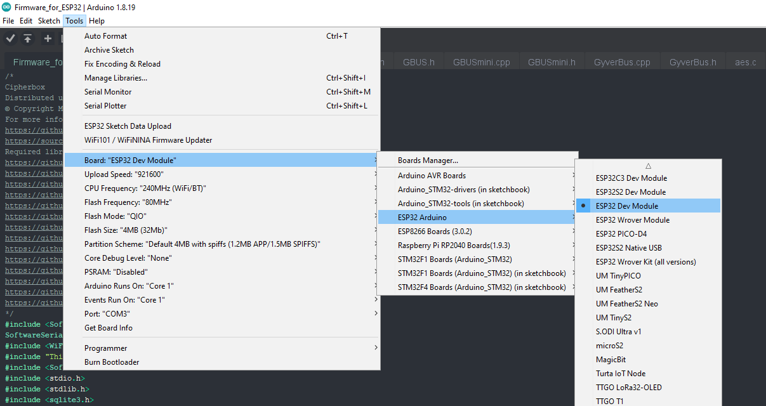Expand Flash Frequency "80MHz" submenu
Image resolution: width=766 pixels, height=406 pixels.
tap(222, 202)
